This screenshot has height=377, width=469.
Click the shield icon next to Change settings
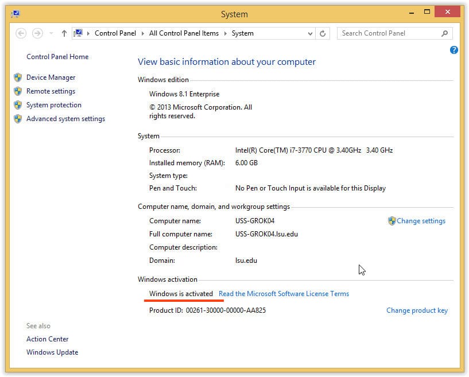coord(392,221)
